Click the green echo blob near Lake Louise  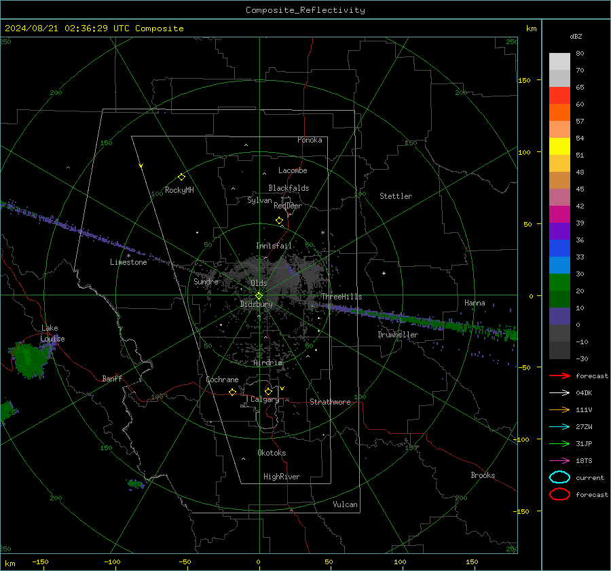point(31,359)
